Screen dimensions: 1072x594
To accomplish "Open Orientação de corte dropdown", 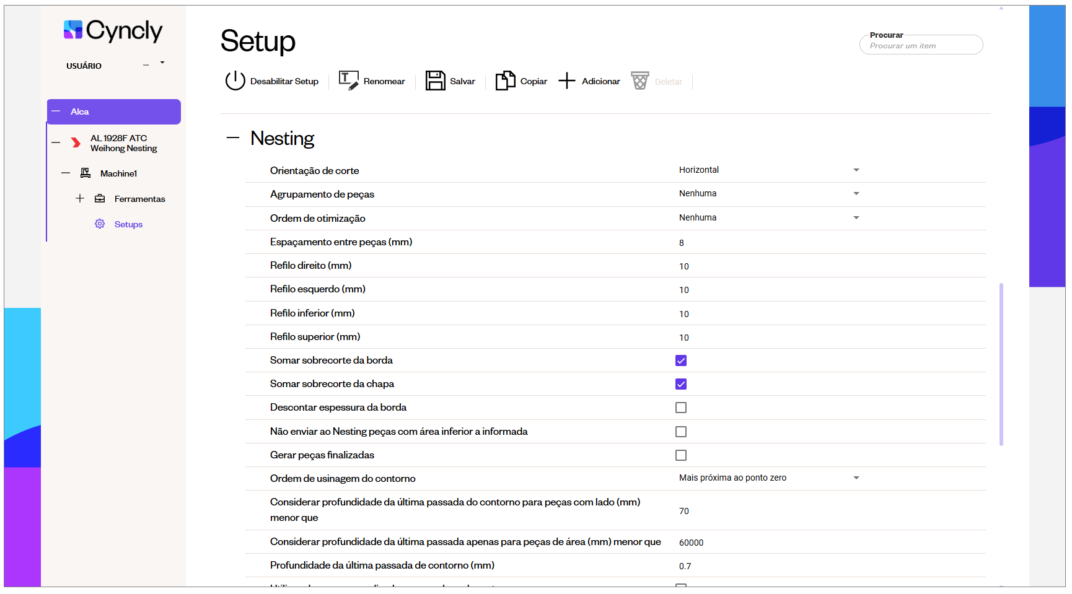I will point(769,170).
